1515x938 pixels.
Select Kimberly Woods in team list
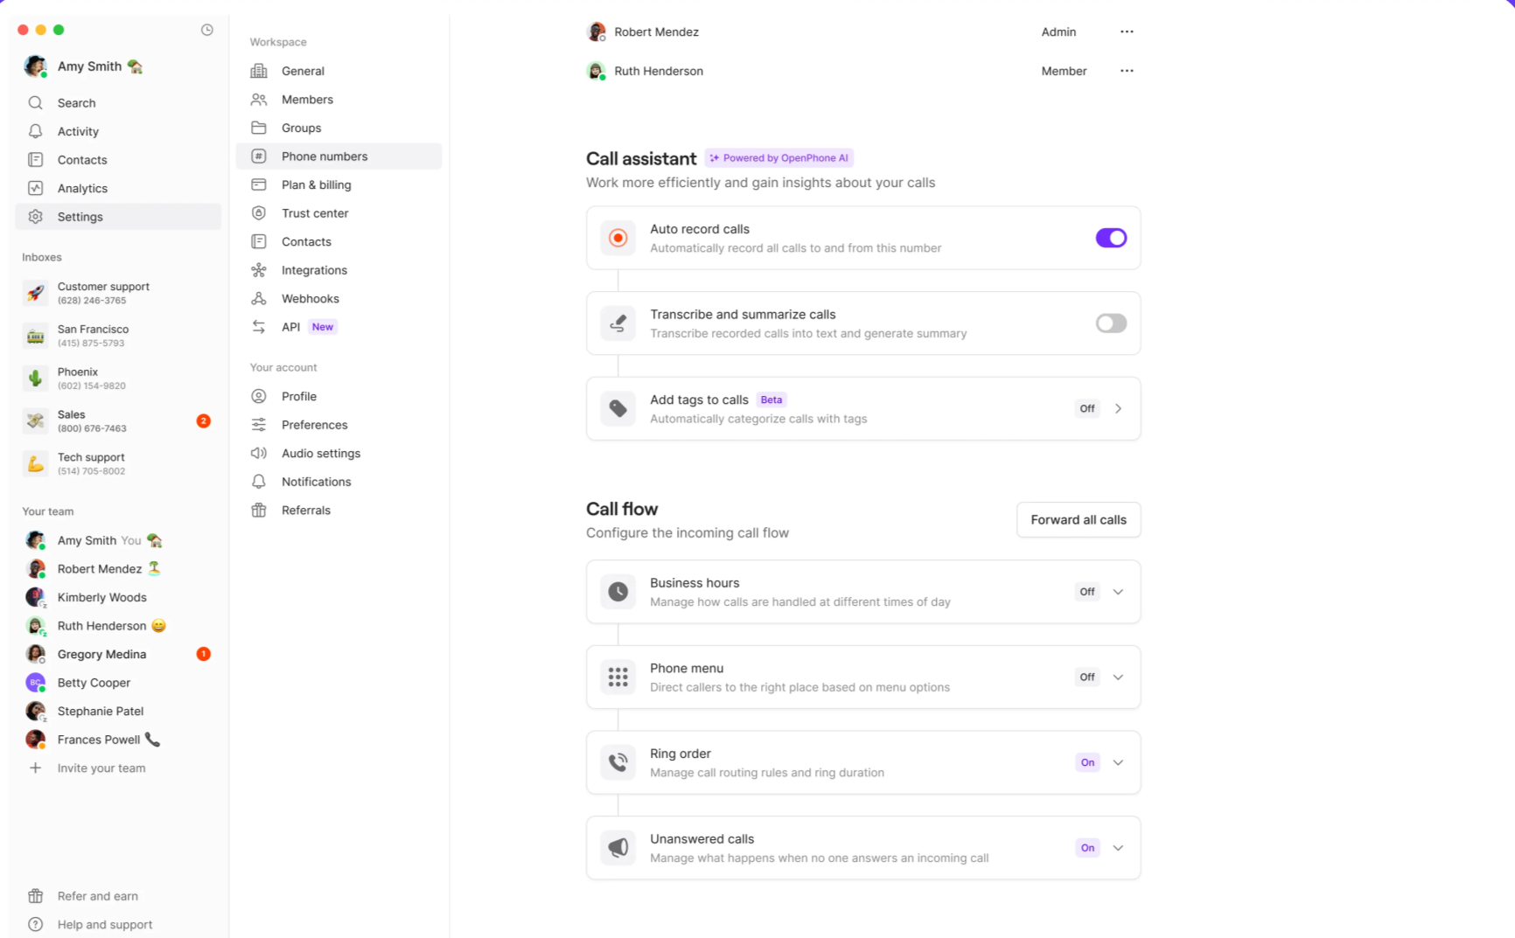[x=118, y=597]
